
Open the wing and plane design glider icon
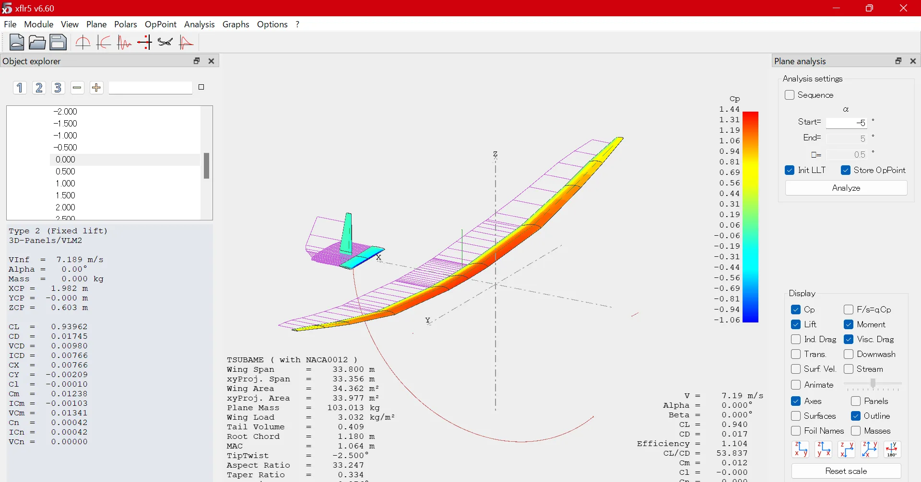point(165,43)
